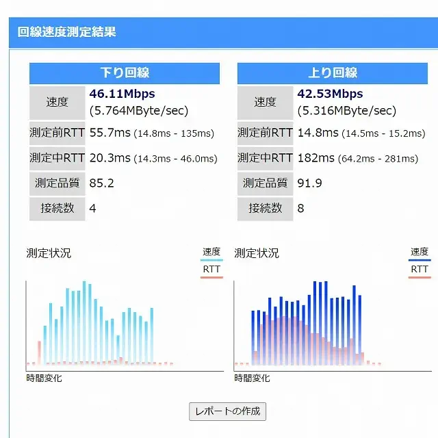Image resolution: width=438 pixels, height=438 pixels.
Task: Select (5.316MByte/sec) upload text
Action: click(x=347, y=111)
